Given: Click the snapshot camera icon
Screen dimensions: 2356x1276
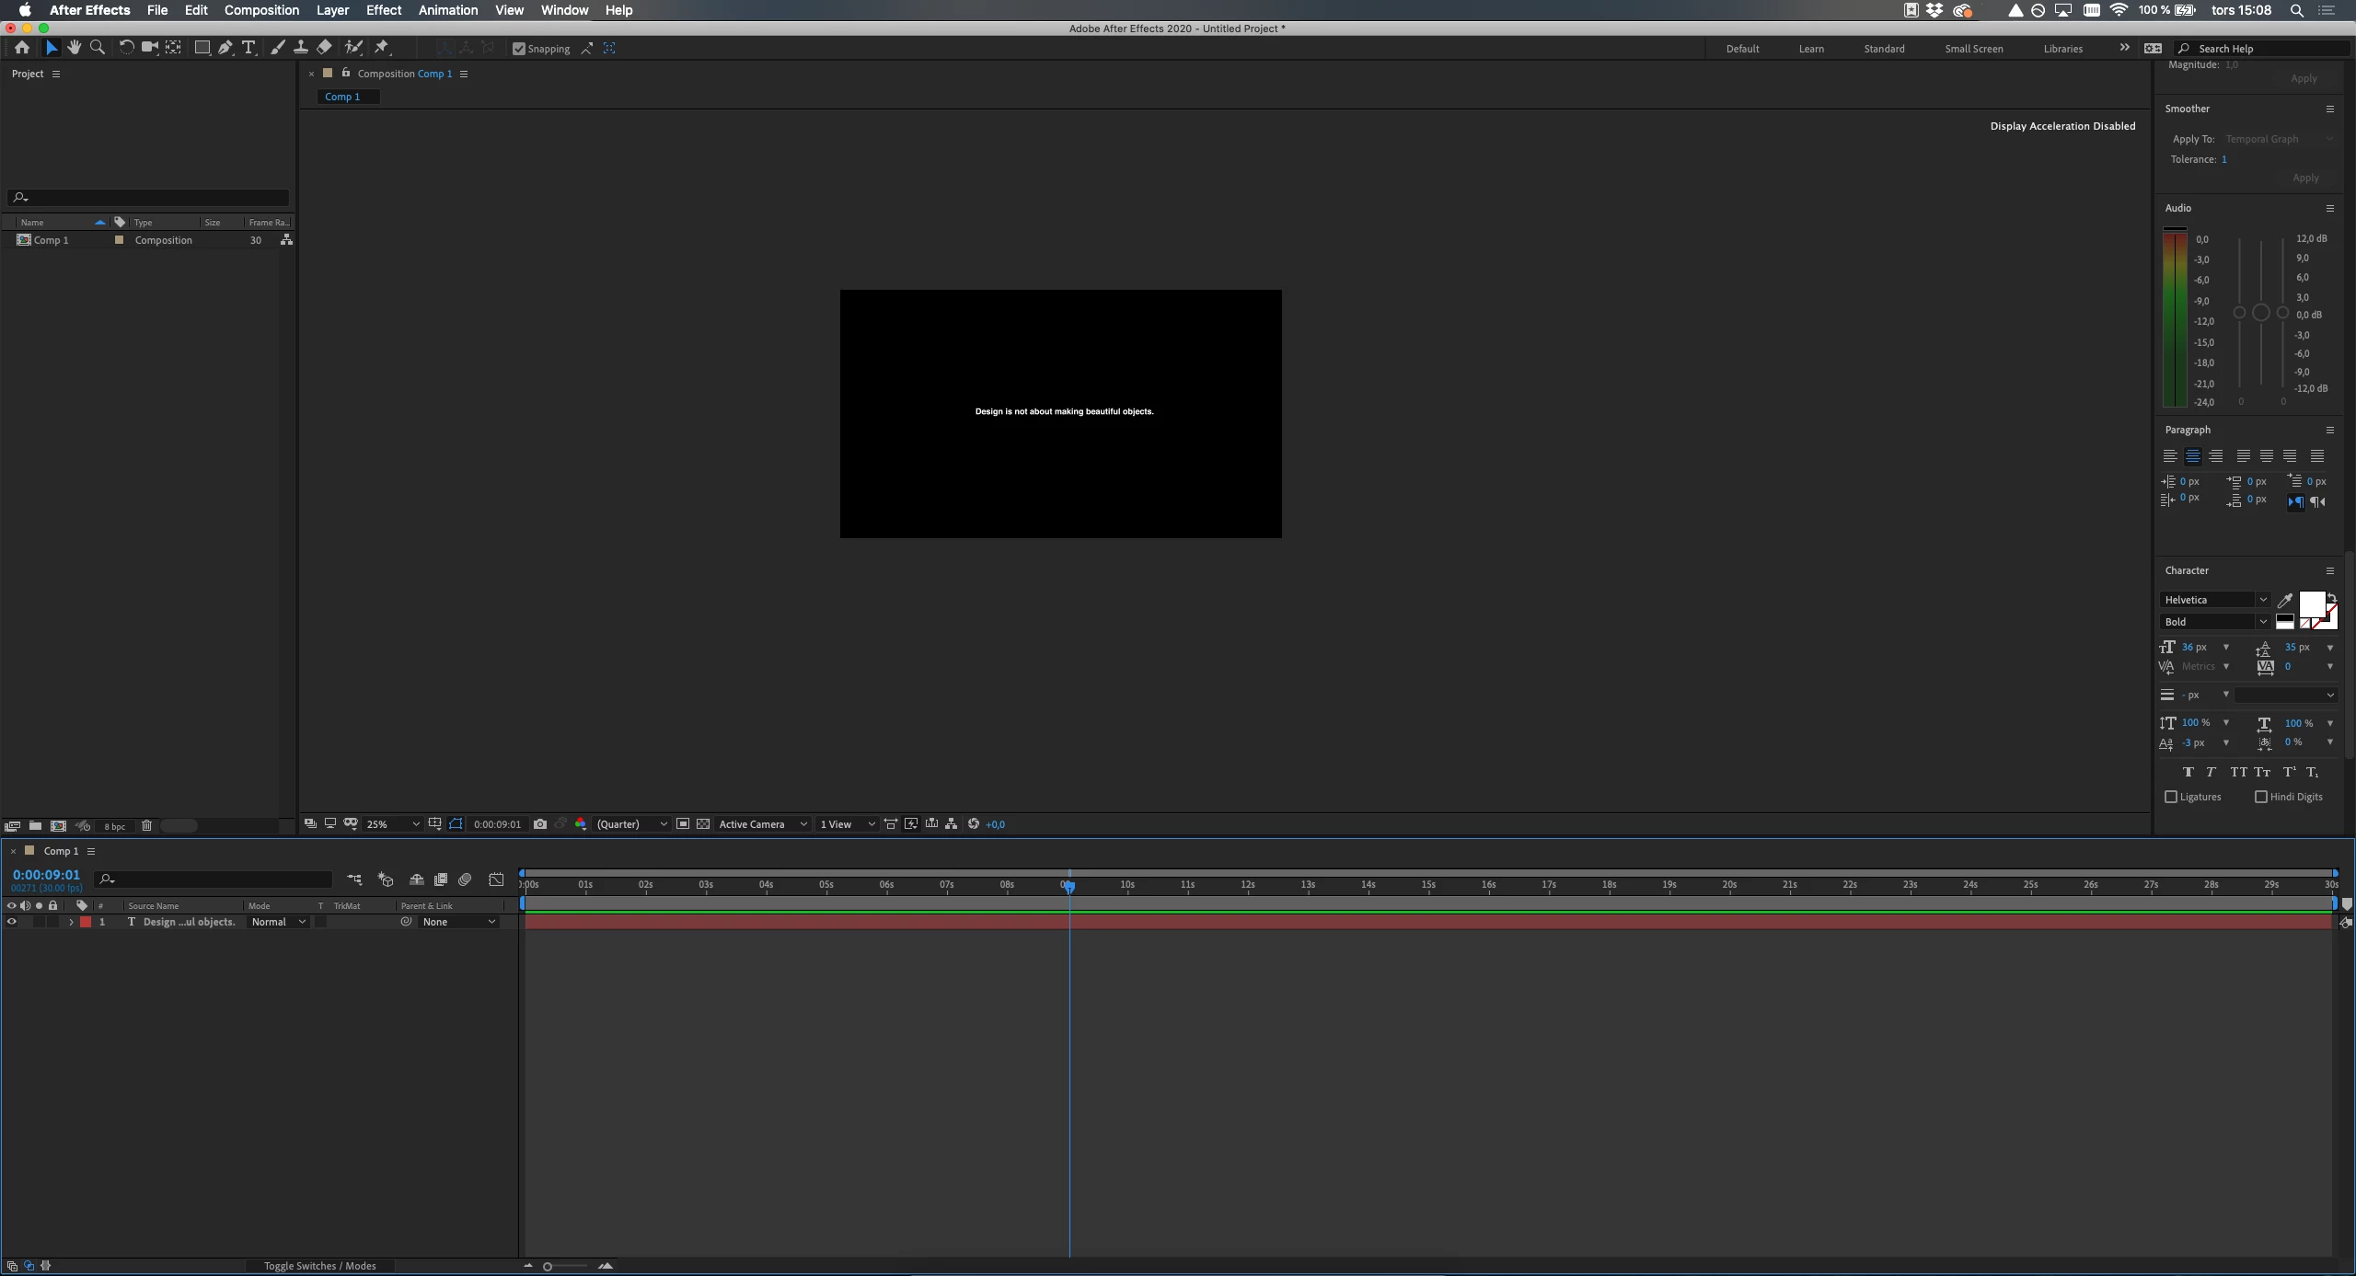Looking at the screenshot, I should (540, 824).
